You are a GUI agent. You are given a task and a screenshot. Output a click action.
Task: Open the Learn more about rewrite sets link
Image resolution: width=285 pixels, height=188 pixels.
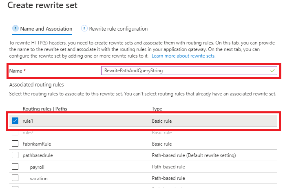click(x=183, y=55)
